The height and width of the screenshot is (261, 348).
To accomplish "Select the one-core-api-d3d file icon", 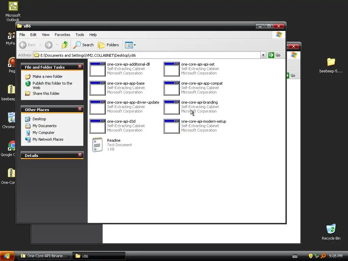I will [98, 126].
